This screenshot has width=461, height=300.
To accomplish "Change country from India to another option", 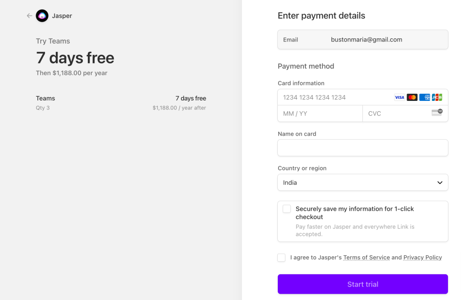I will coord(363,182).
